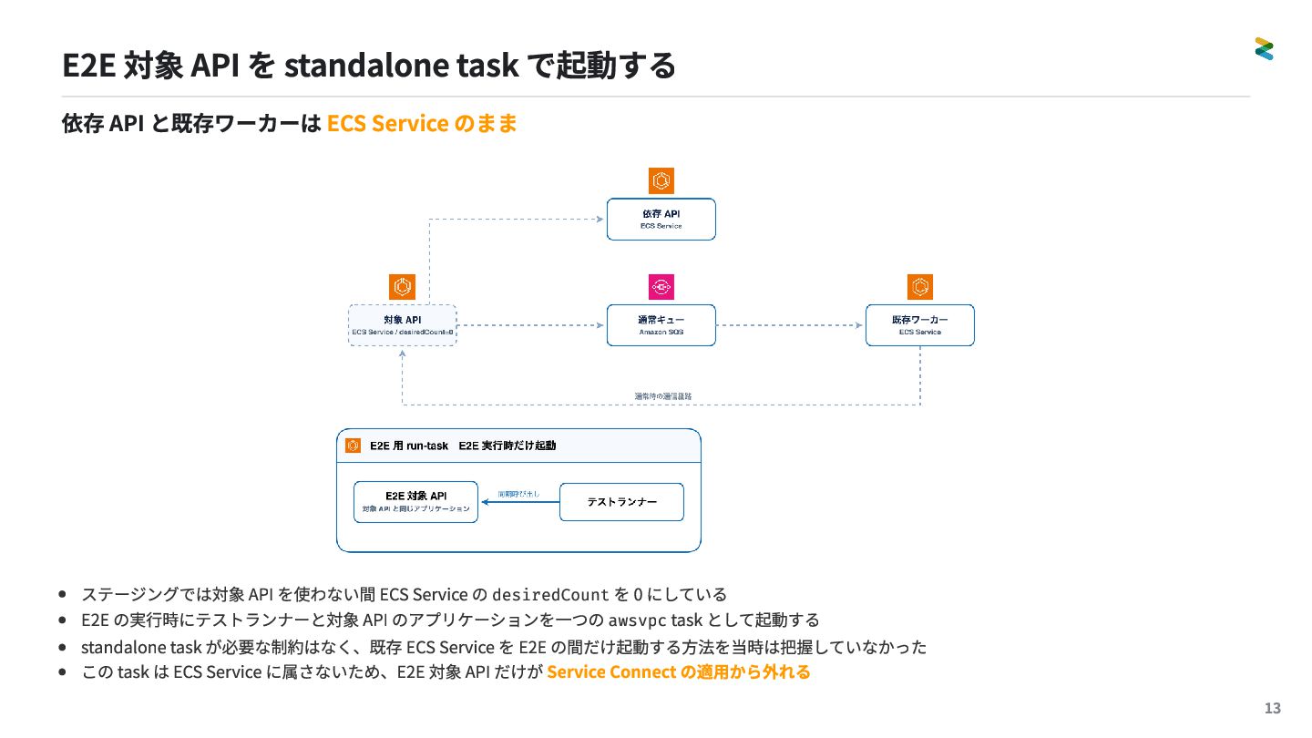Click the pink Amazon SQS icon
The width and height of the screenshot is (1312, 738).
tap(661, 287)
